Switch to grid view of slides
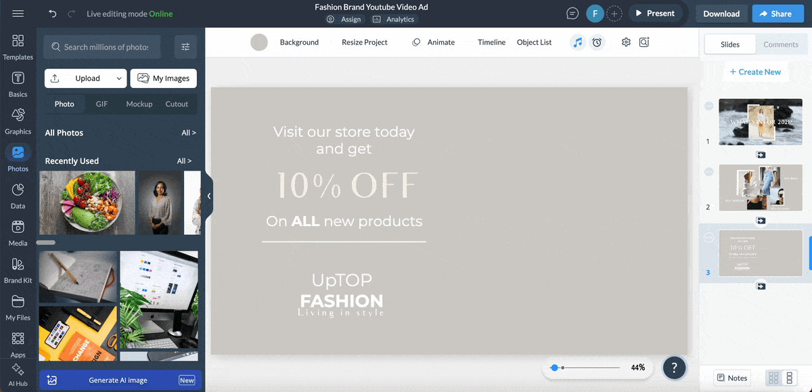Screen dimensions: 812x392 773,378
